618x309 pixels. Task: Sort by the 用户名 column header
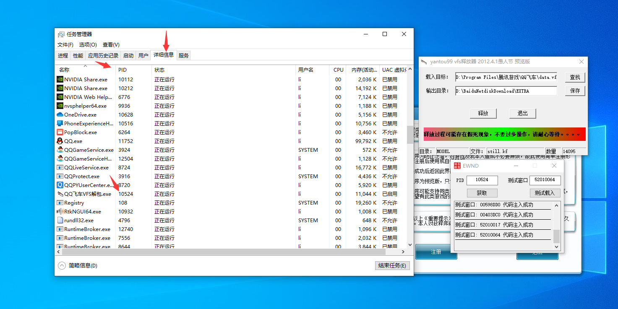click(x=313, y=70)
